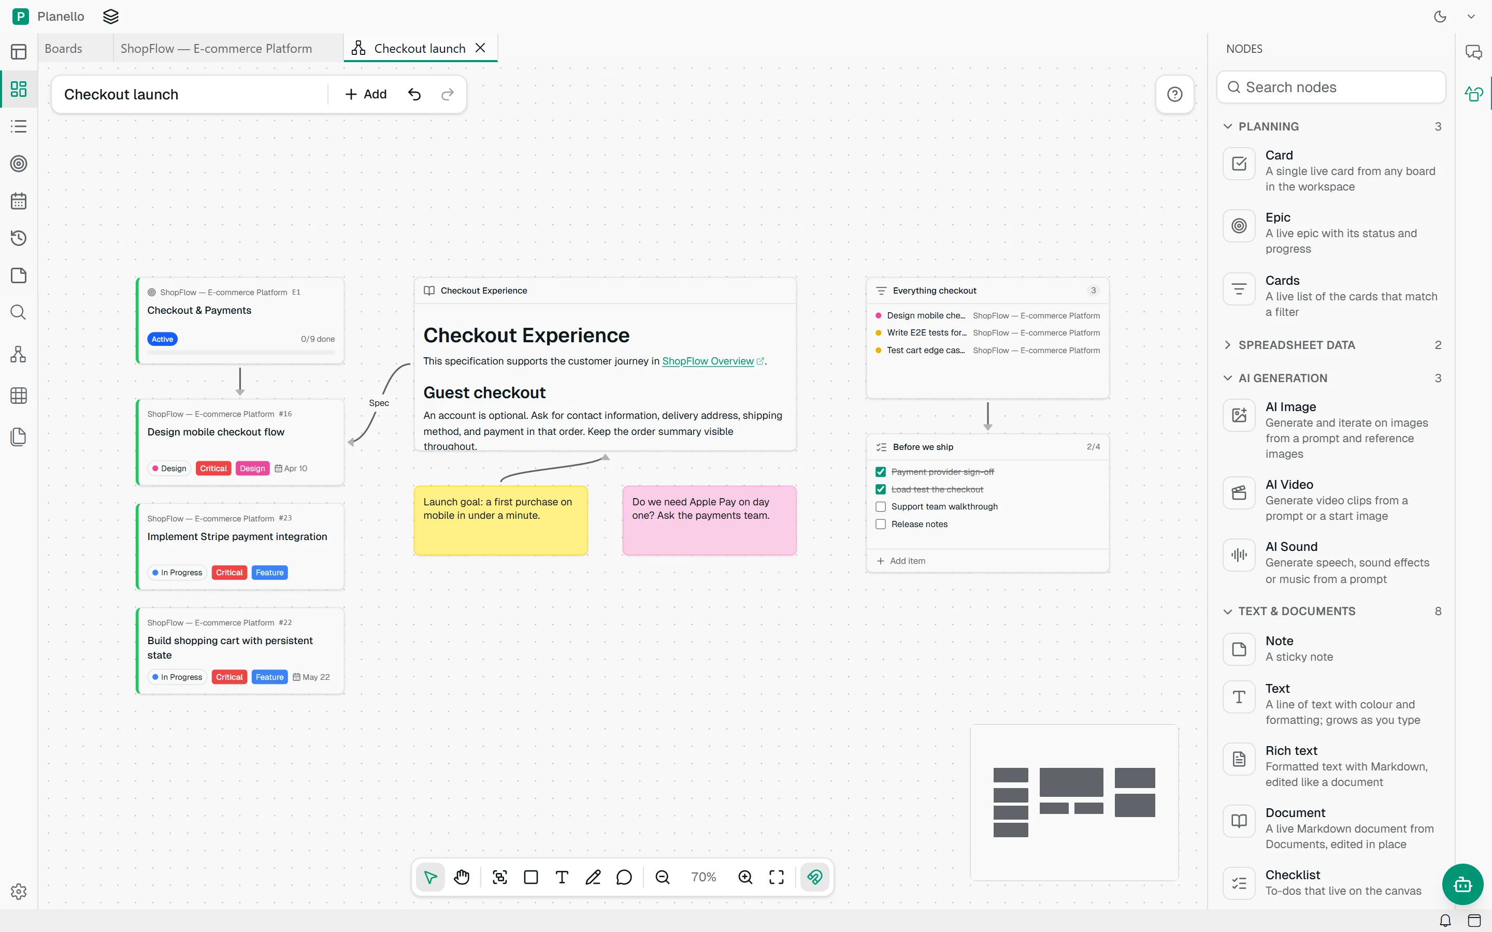Expand the SPREADSHEET DATA section
Screen dimensions: 1492x932
point(1332,345)
